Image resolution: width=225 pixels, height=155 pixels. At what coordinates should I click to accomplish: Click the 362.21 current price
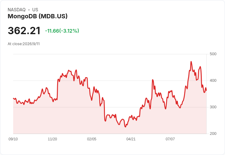click(x=24, y=31)
